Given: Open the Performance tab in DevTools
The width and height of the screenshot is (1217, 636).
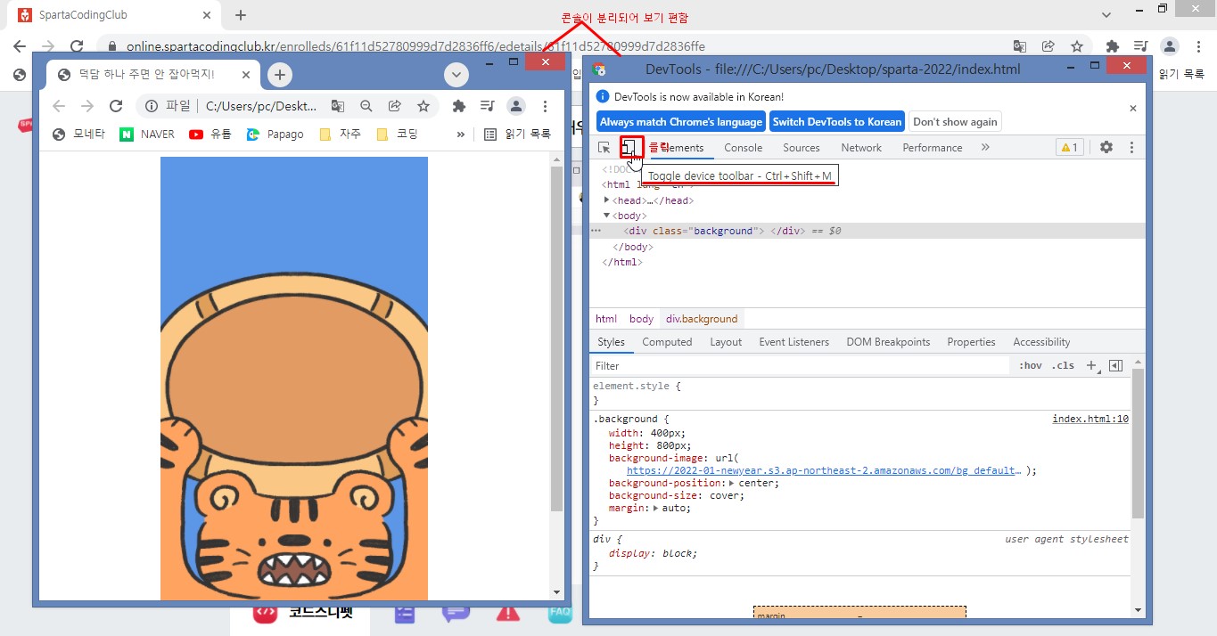Looking at the screenshot, I should pyautogui.click(x=933, y=148).
